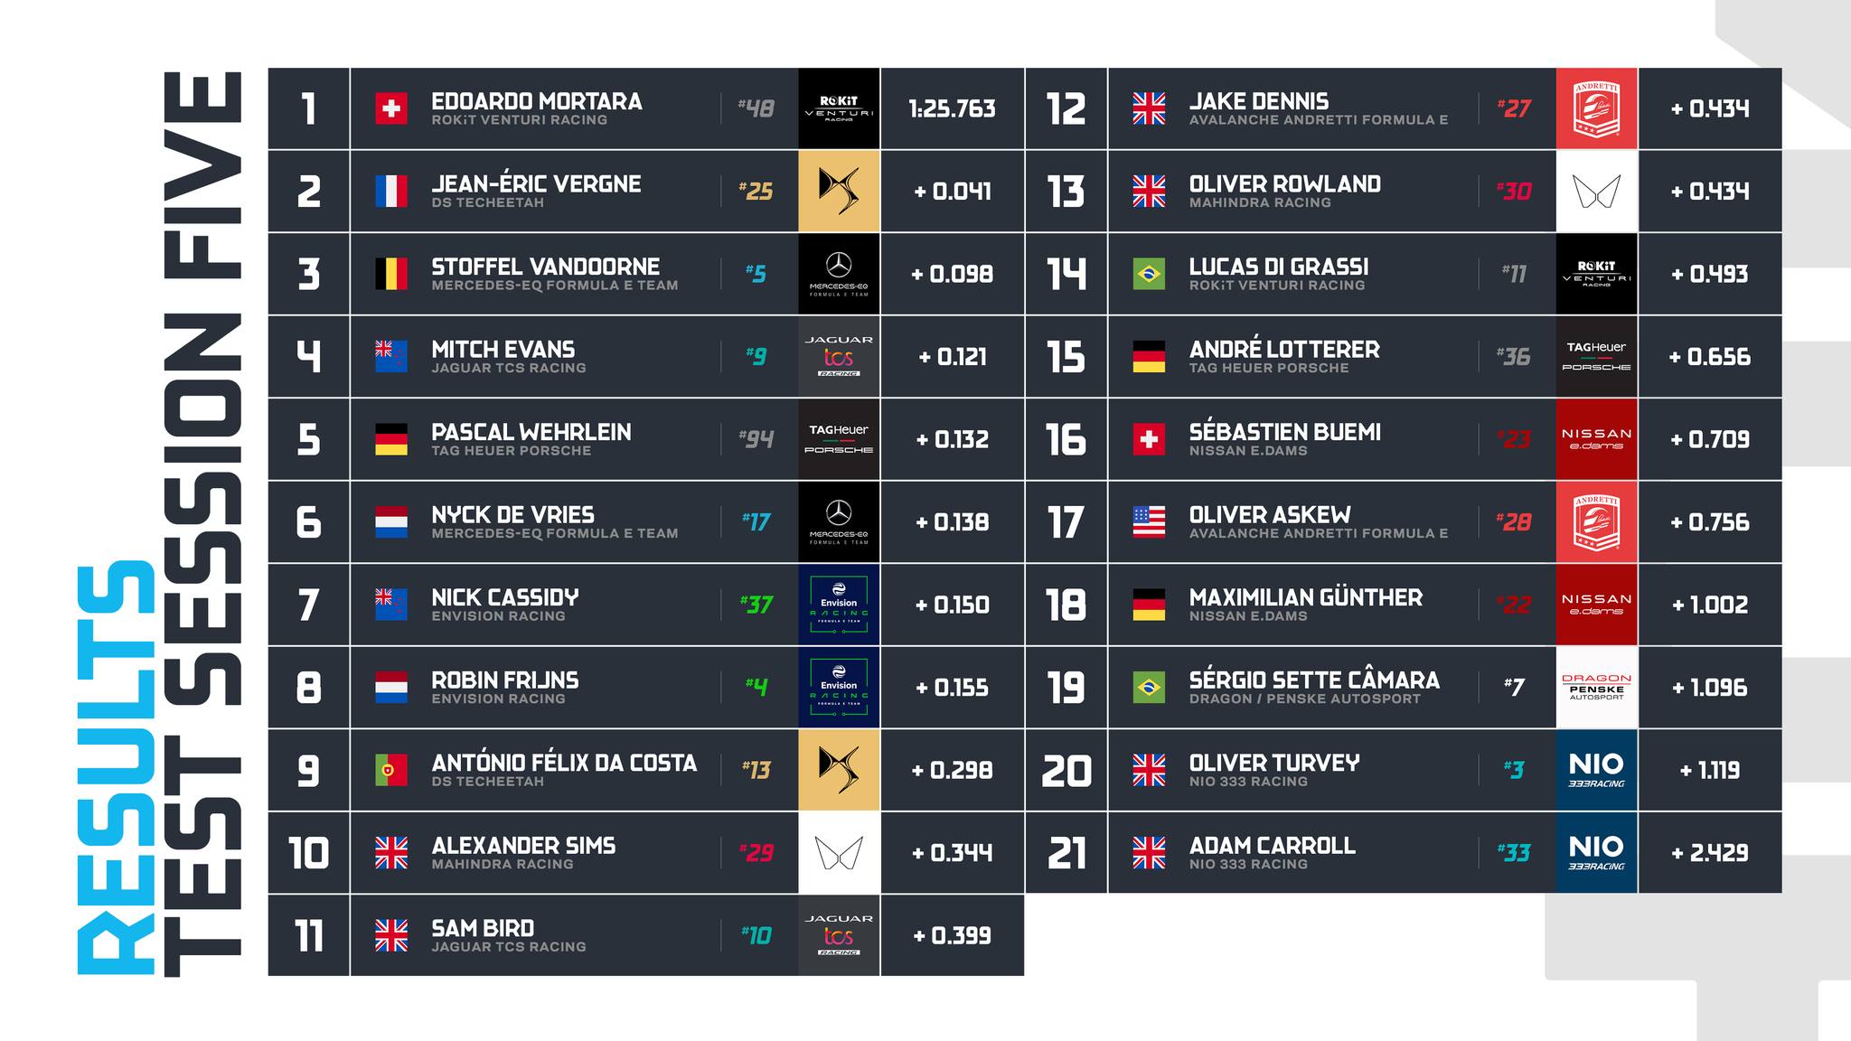Click the fastest lap time 1:25.763
Image resolution: width=1851 pixels, height=1041 pixels.
point(952,108)
